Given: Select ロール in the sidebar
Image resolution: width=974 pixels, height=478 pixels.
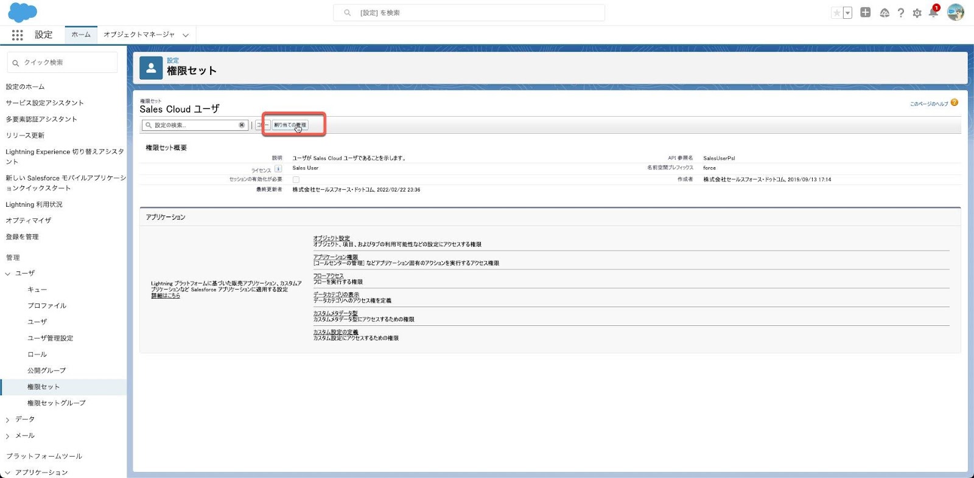Looking at the screenshot, I should 37,355.
